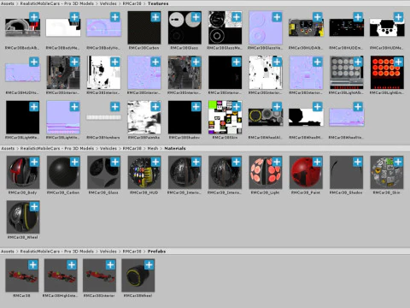Click Assets in the Materials breadcrumb path
Screen dimensions: 410x308
tap(8, 148)
